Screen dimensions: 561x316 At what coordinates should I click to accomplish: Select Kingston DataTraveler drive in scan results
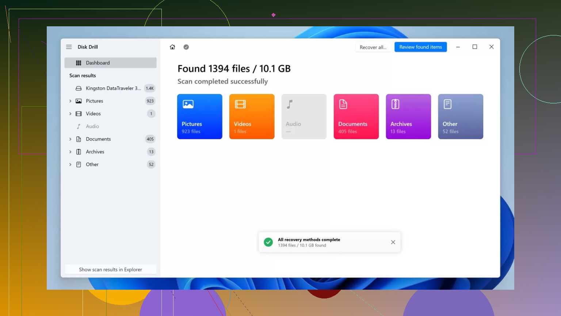113,88
